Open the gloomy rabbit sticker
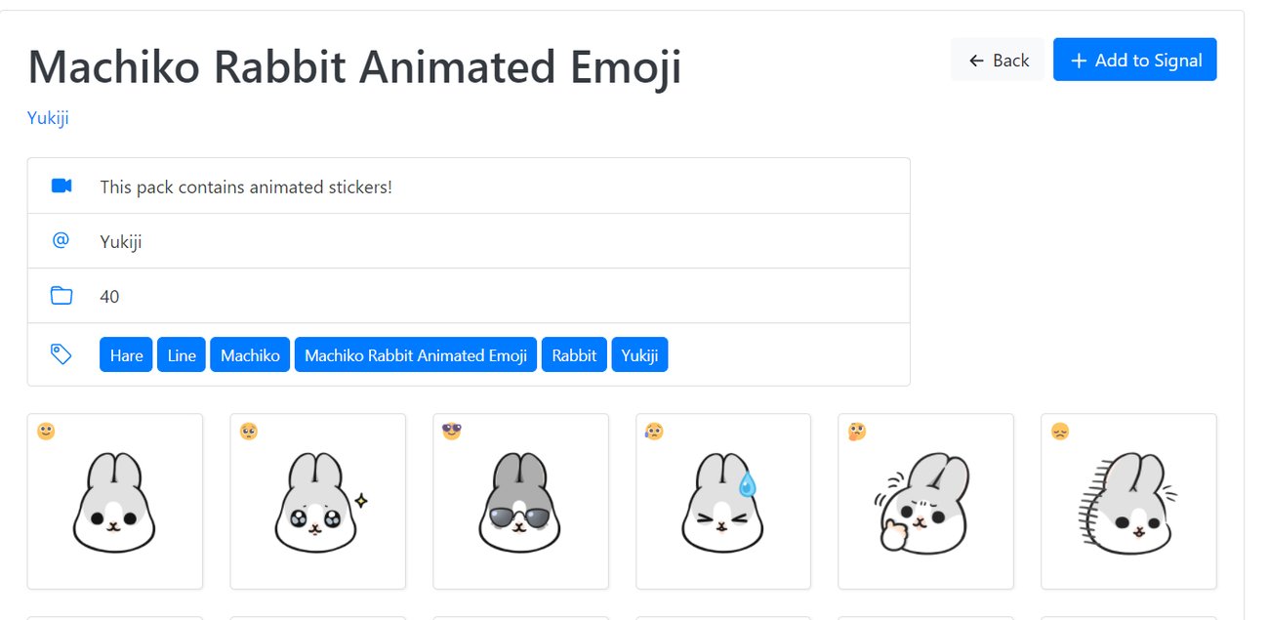 pos(1128,502)
